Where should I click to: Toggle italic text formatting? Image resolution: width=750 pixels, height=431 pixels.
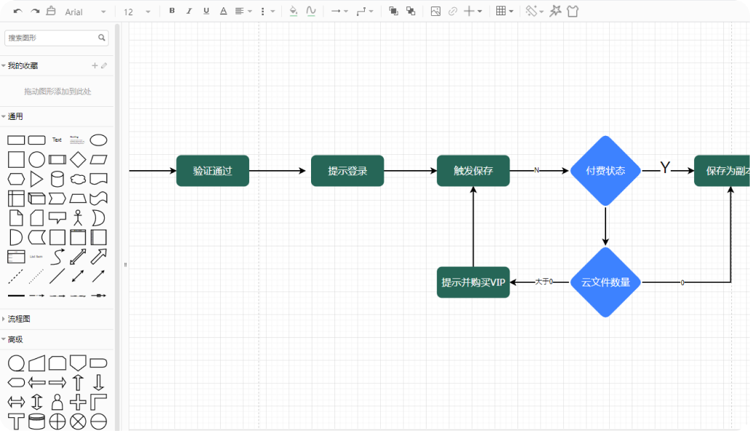click(189, 12)
